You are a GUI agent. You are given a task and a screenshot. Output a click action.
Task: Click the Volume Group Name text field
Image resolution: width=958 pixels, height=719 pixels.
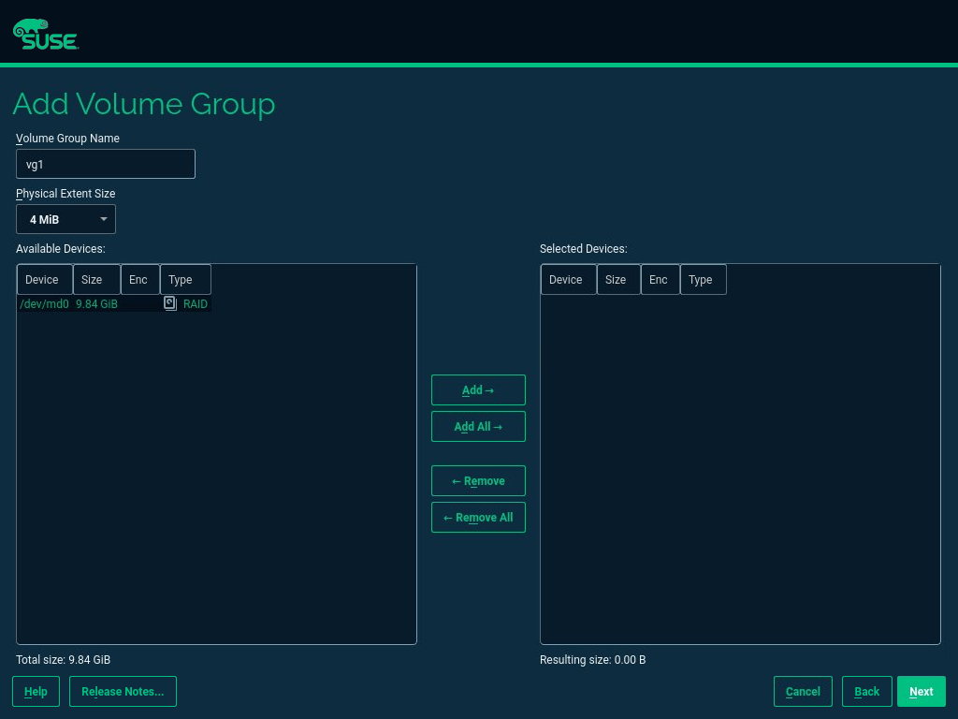(x=105, y=164)
